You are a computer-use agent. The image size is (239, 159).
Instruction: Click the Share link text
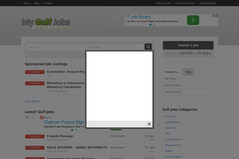pyautogui.click(x=47, y=118)
